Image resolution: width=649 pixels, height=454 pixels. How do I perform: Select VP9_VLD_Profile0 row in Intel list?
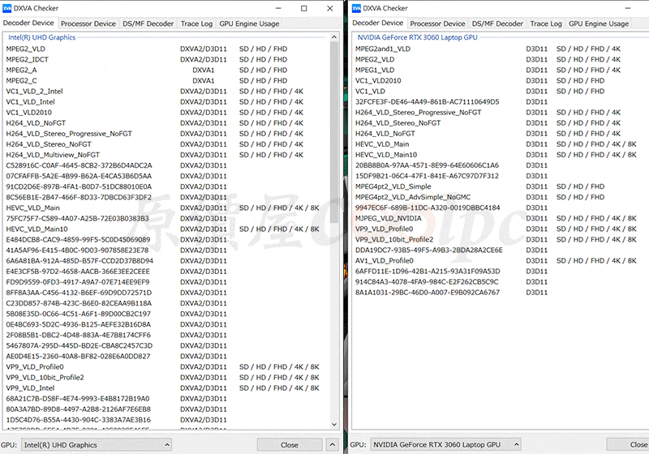pos(166,366)
